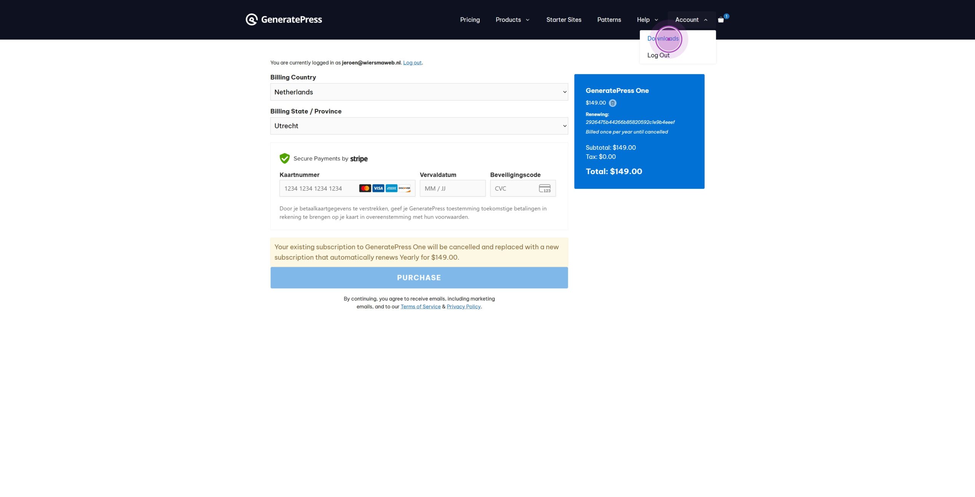Open the Patterns page

pyautogui.click(x=609, y=20)
